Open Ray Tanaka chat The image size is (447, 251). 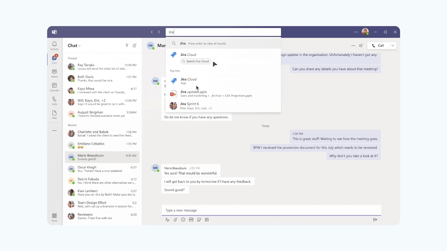(102, 67)
